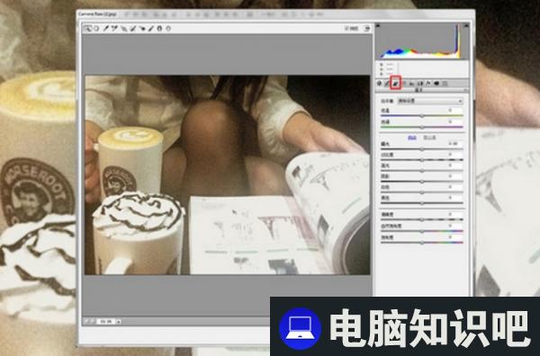Select the Color Sampler tool

(x=114, y=29)
